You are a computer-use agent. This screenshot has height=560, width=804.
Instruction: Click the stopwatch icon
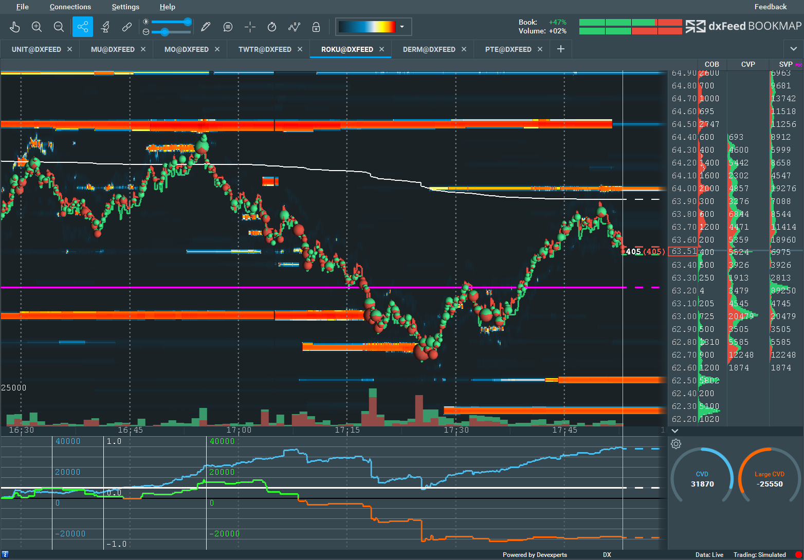(x=272, y=27)
